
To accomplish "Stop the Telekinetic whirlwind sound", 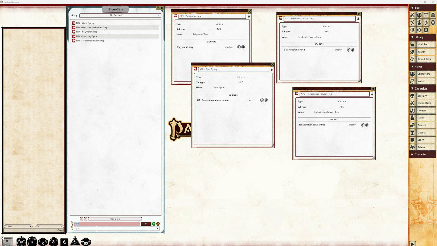I will tap(353, 50).
